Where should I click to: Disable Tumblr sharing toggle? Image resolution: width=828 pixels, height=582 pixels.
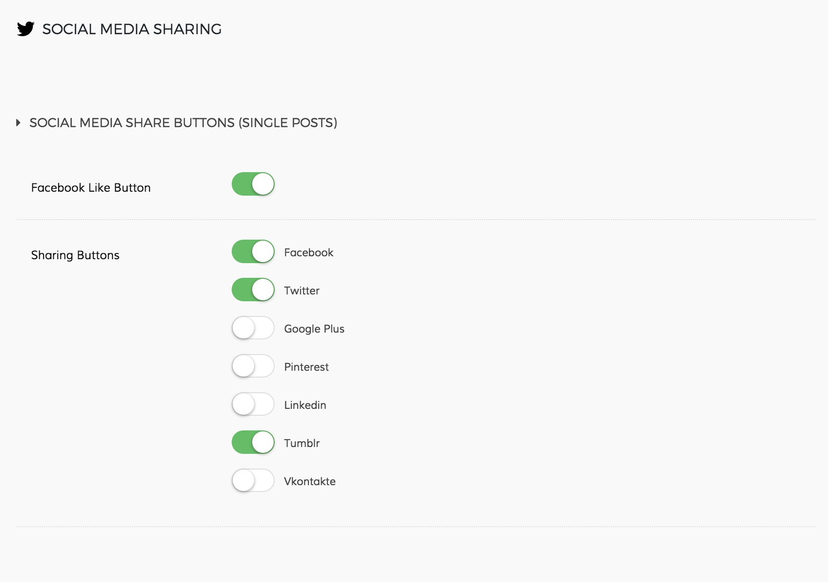click(x=253, y=442)
